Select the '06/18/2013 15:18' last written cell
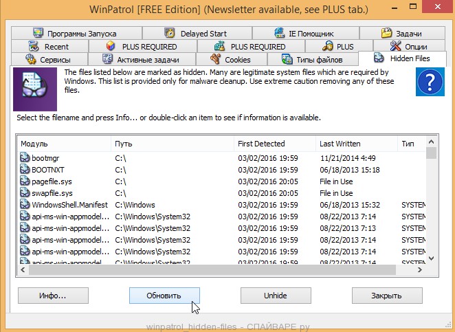Screen dimensions: 455x332 pyautogui.click(x=350, y=170)
